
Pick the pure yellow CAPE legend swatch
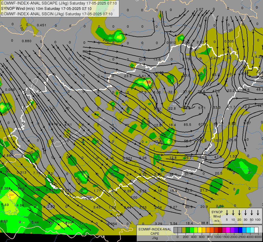click(200, 230)
